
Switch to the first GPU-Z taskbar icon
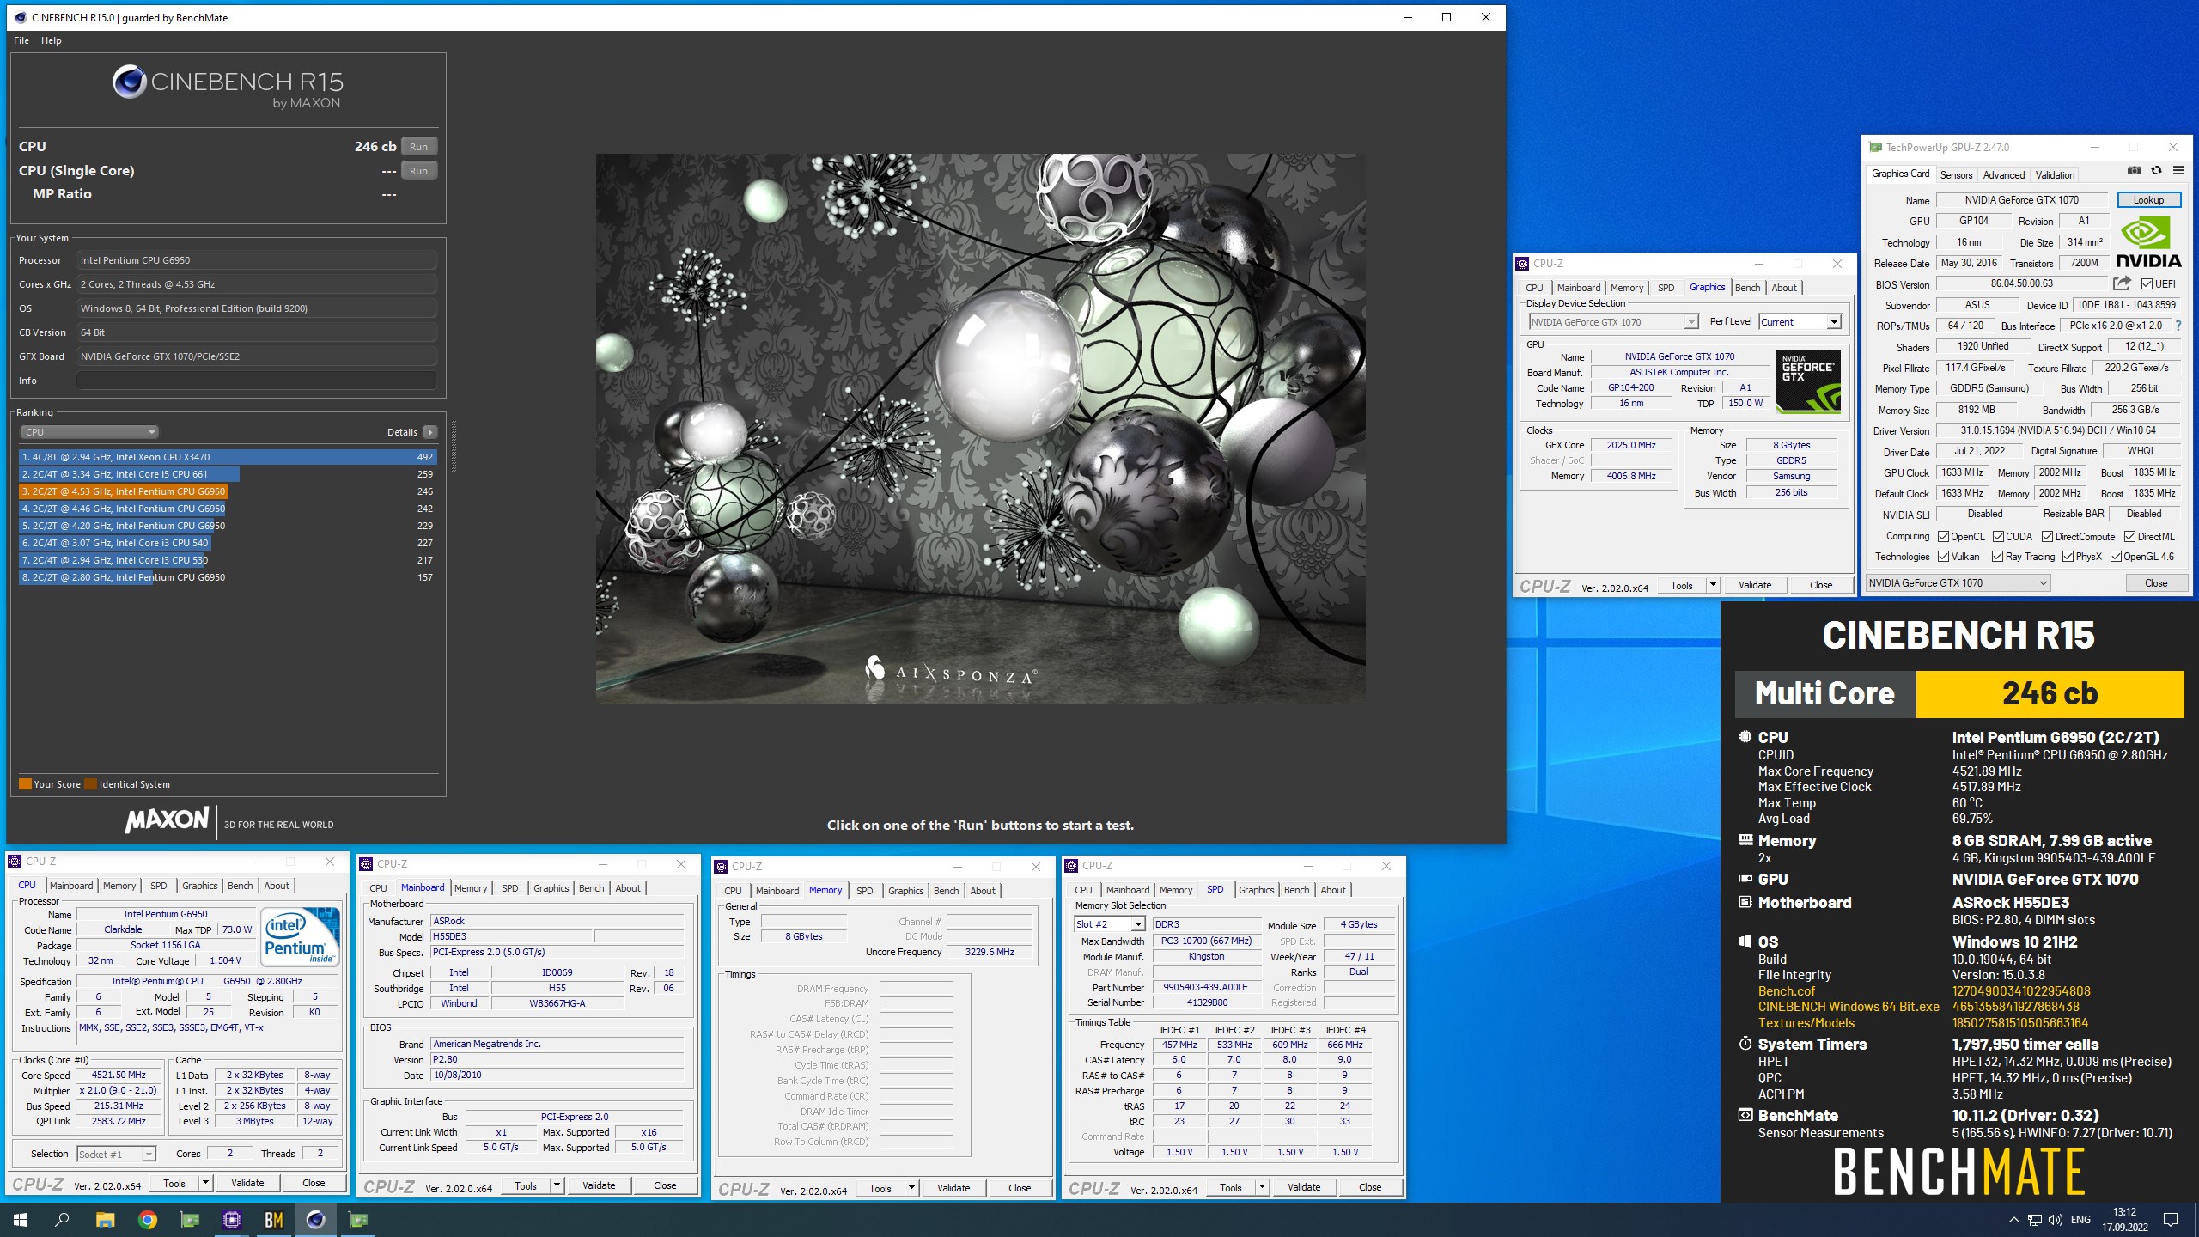190,1219
